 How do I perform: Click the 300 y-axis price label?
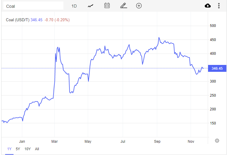tap(213, 81)
